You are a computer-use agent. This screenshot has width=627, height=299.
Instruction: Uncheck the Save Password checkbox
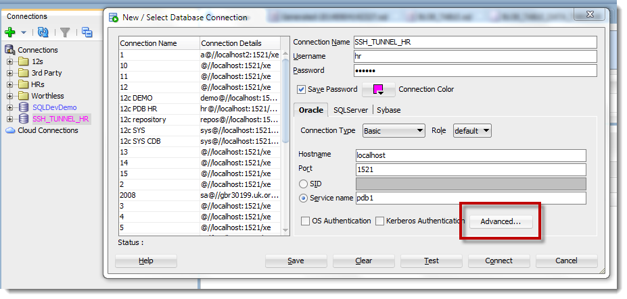click(302, 89)
